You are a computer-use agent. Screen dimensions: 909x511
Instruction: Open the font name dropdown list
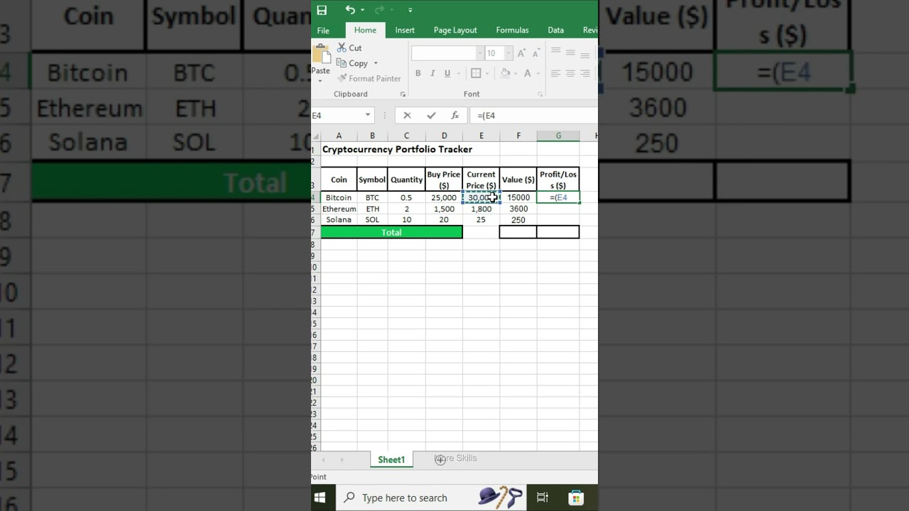480,53
